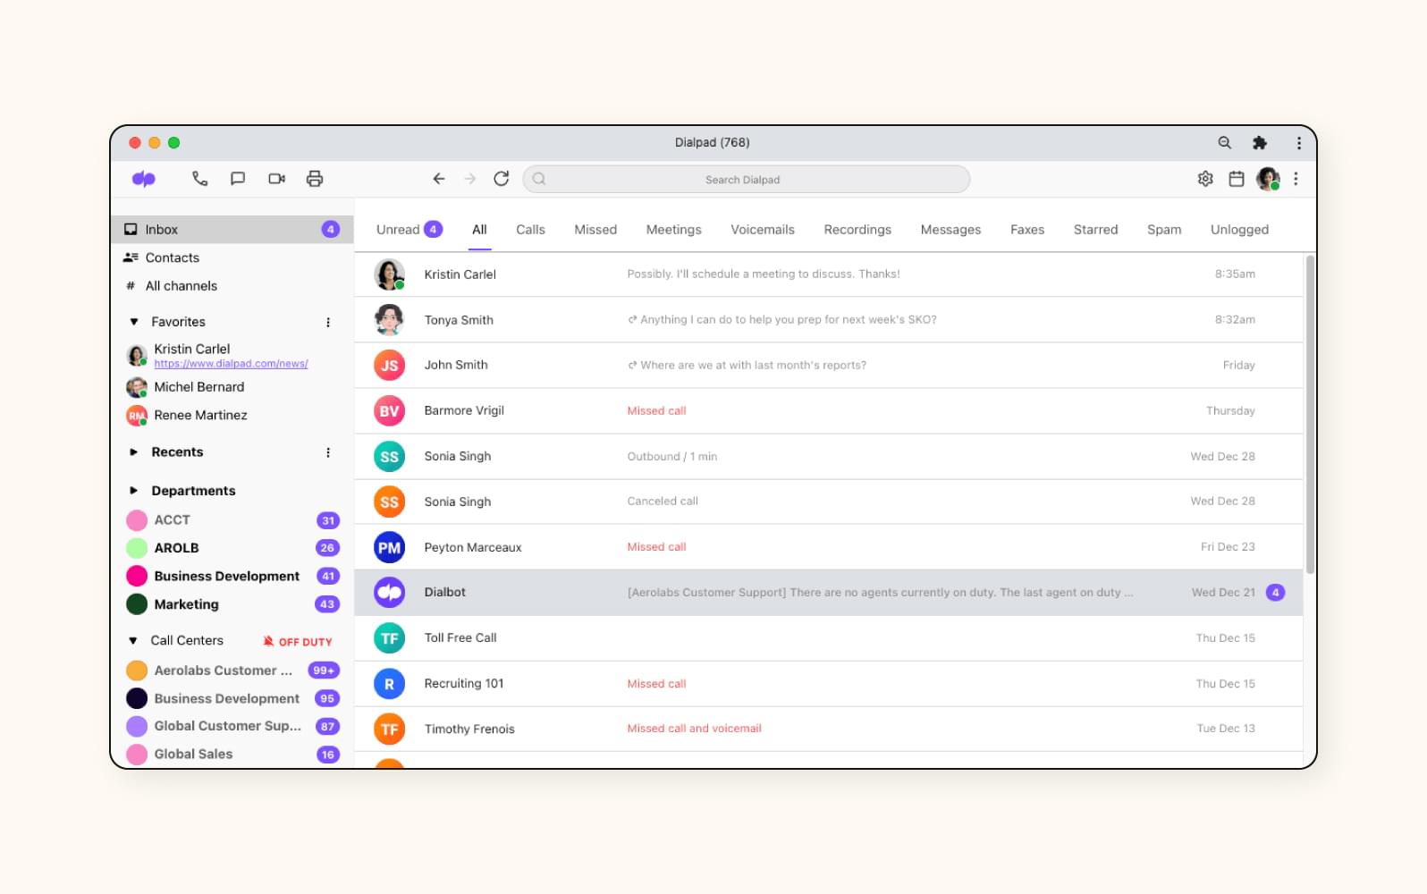Viewport: 1427px width, 894px height.
Task: Open Sonia Singh Canceled call entry
Action: [x=829, y=502]
